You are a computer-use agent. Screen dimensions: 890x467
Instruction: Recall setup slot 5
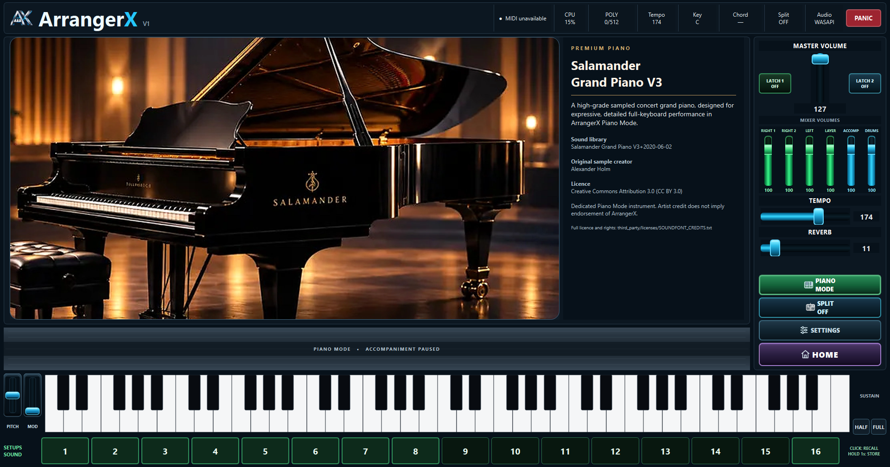pyautogui.click(x=265, y=451)
